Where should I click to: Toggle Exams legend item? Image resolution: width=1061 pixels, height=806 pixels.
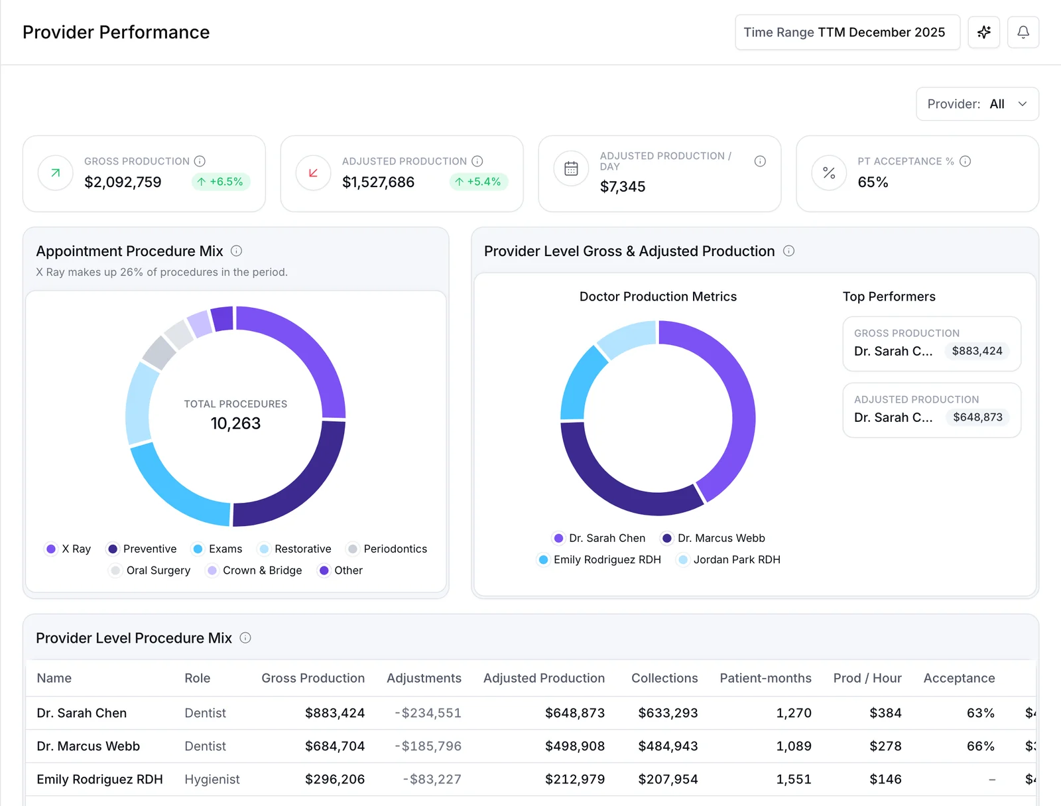click(x=217, y=549)
